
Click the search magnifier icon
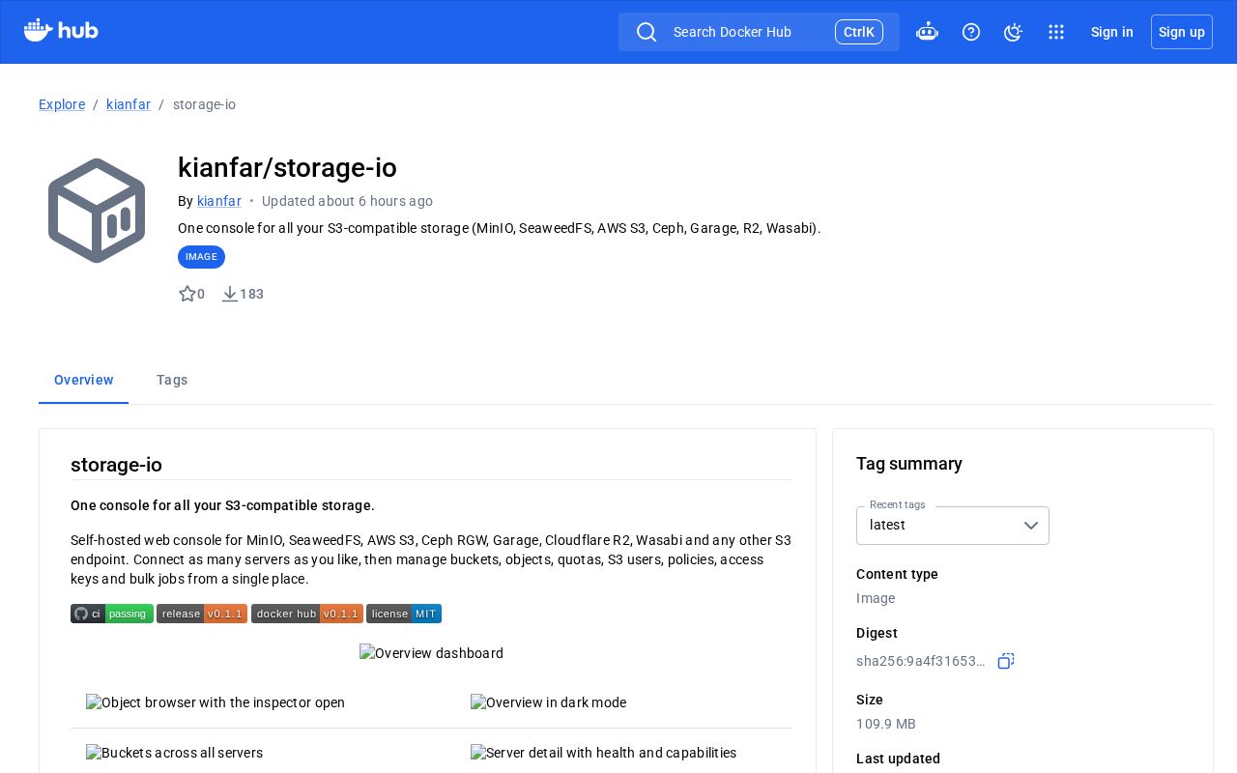[x=647, y=32]
